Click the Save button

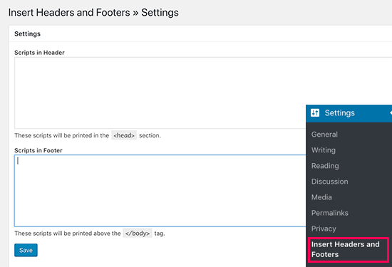(26, 250)
